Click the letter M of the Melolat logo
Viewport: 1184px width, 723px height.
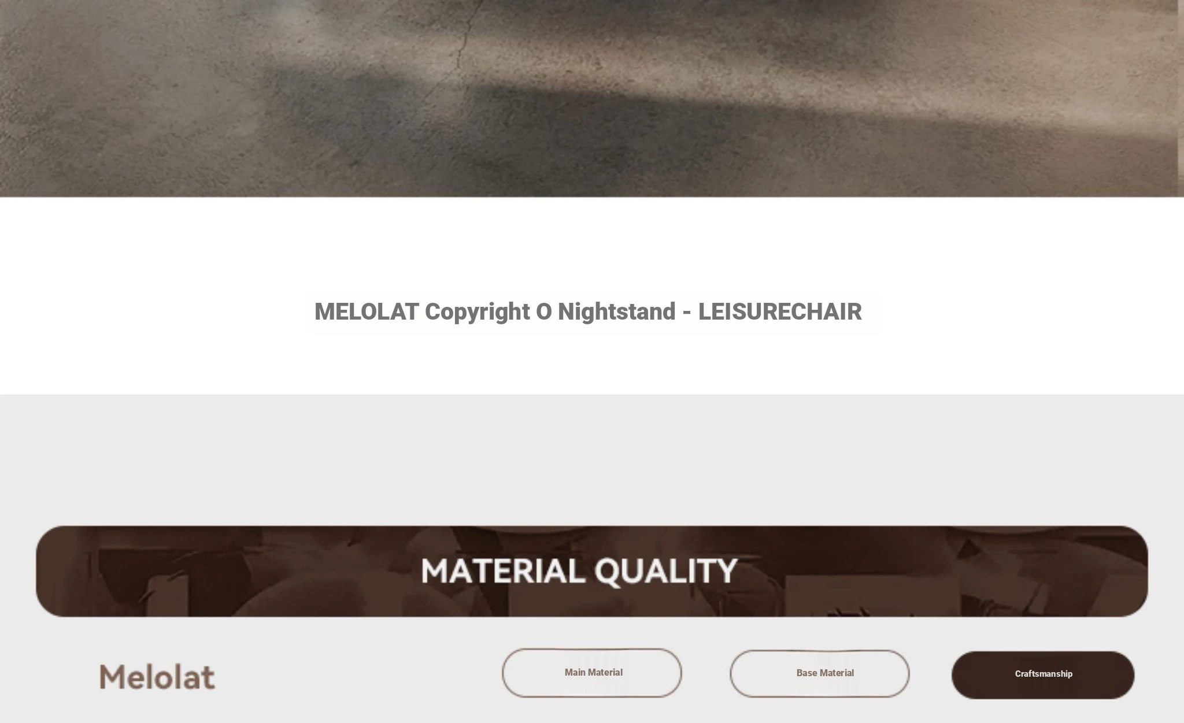point(112,677)
